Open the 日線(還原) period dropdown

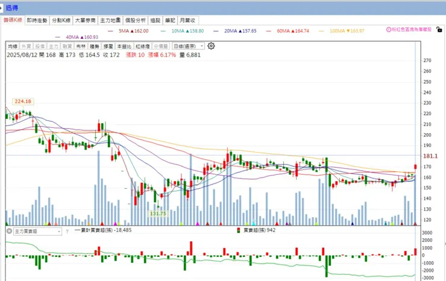(188, 46)
